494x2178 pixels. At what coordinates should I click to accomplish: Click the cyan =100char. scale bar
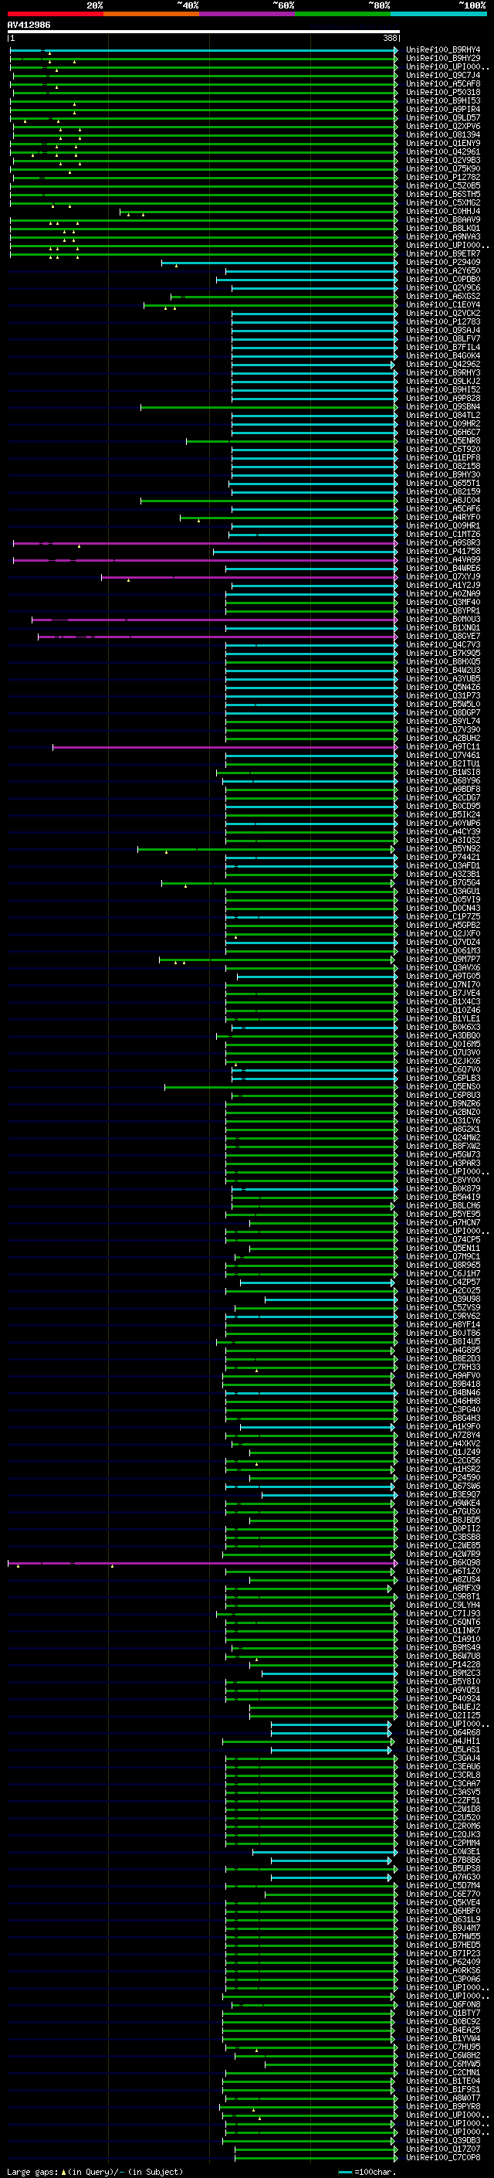[344, 2172]
